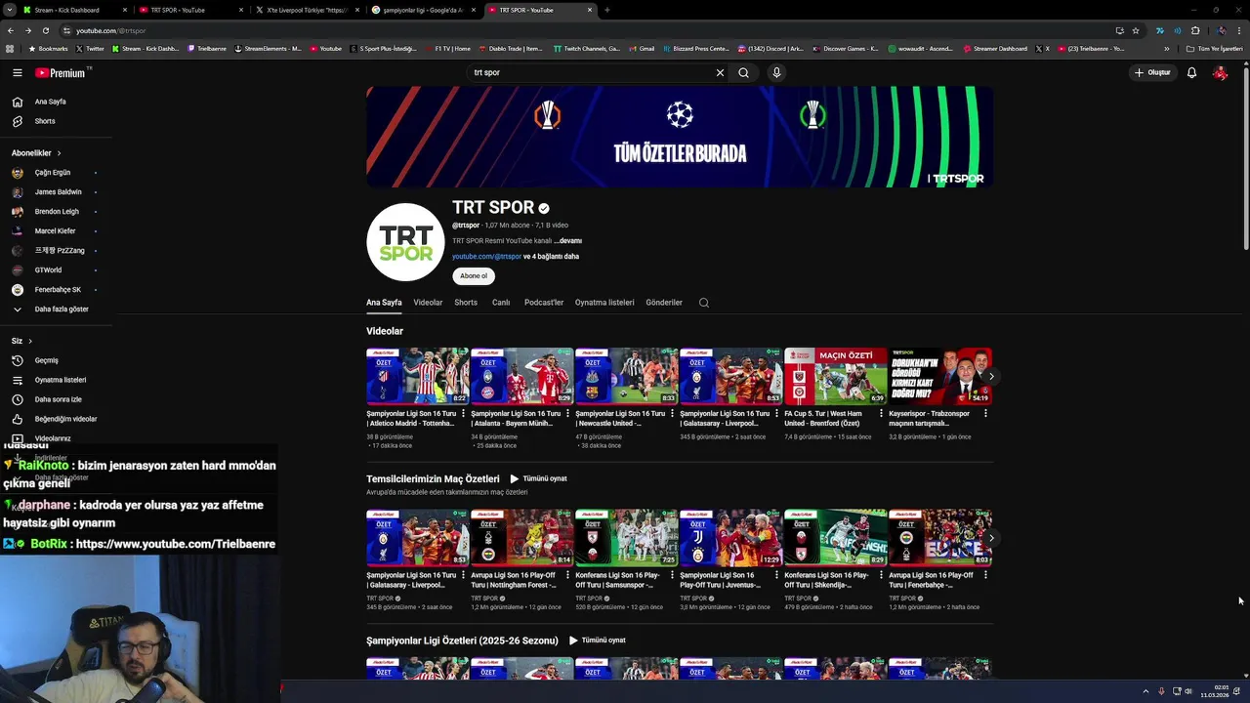Expand channel description with ...devamı

[568, 241]
